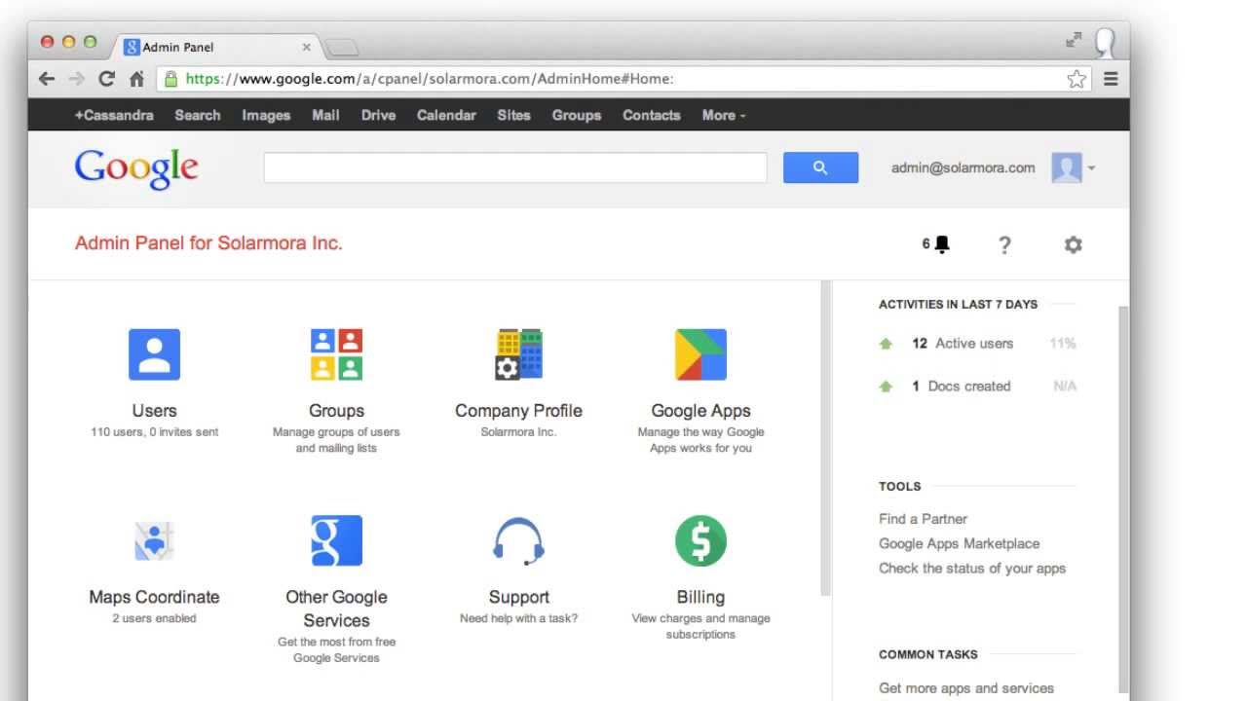The image size is (1247, 701).
Task: Go to browser home page
Action: pyautogui.click(x=136, y=79)
